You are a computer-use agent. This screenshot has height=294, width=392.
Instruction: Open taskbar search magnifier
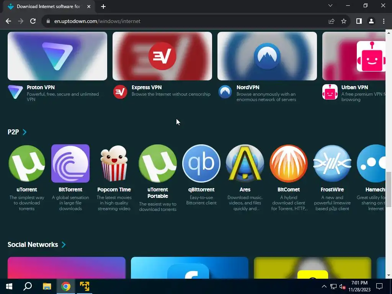(x=28, y=286)
